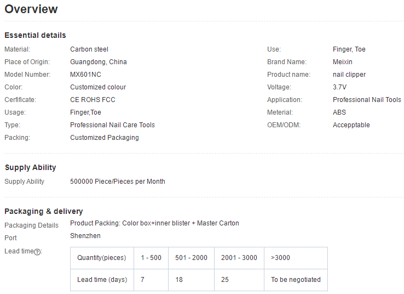Click the Guangdong, China origin value
The image size is (404, 294).
(x=99, y=62)
